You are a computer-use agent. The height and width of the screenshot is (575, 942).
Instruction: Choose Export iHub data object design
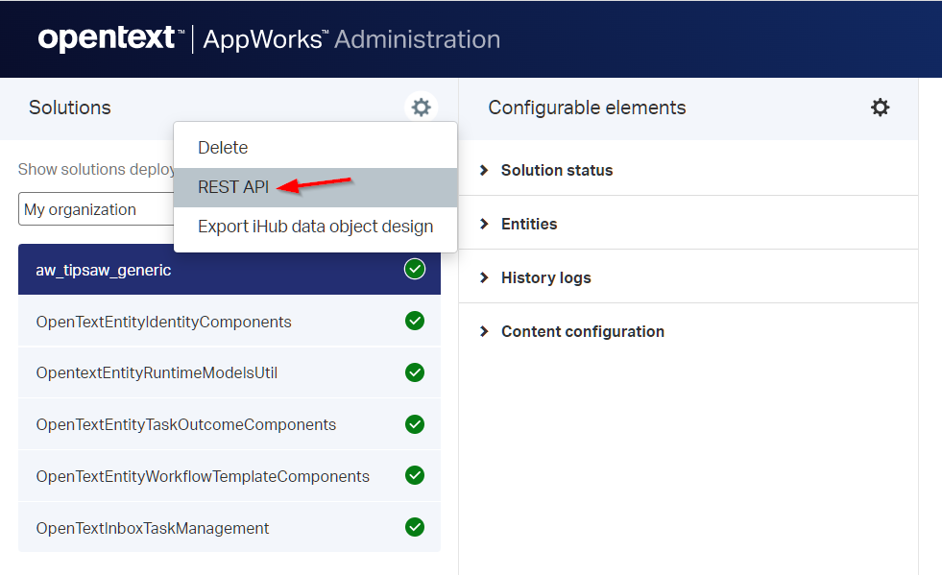315,227
